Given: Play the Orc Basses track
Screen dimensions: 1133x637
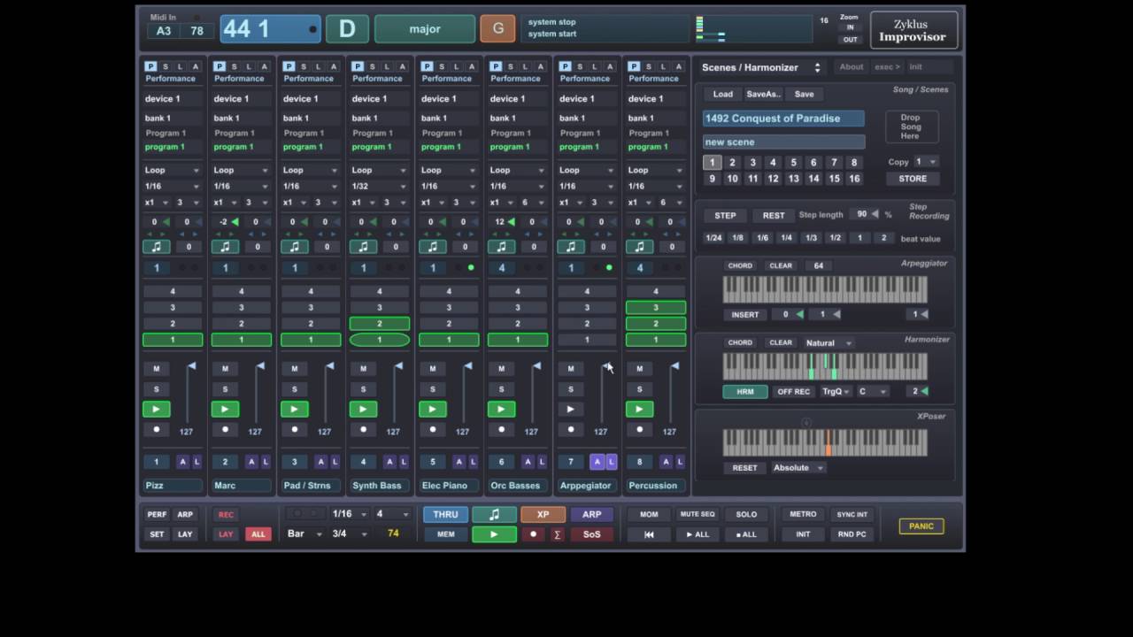Looking at the screenshot, I should point(501,409).
